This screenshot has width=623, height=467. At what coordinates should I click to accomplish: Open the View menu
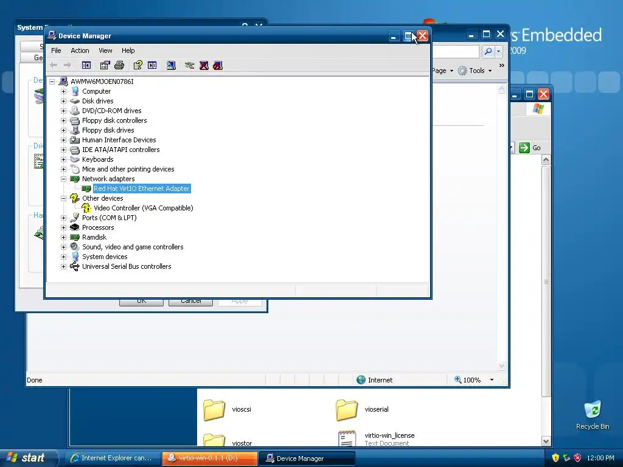click(105, 50)
